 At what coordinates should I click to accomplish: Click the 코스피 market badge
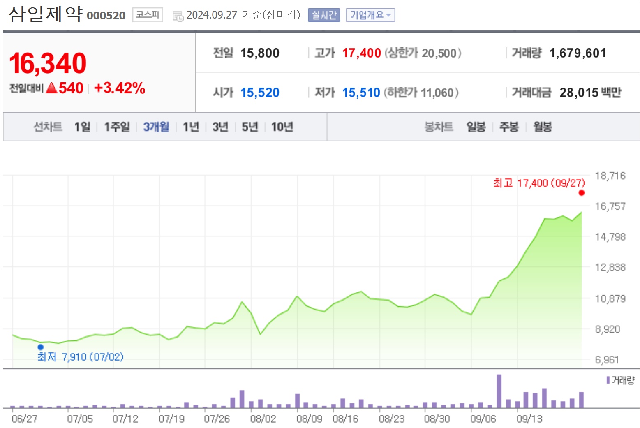(148, 15)
